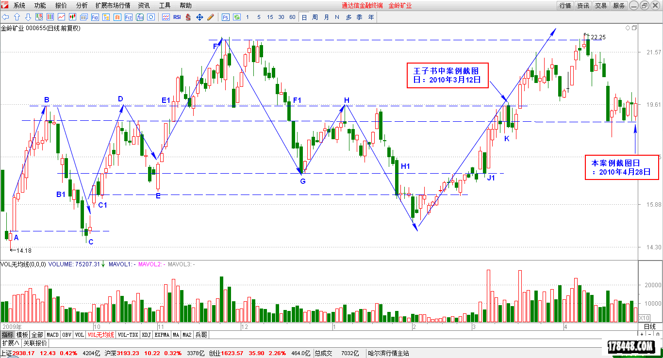Select the multi-period 多 button
Image resolution: width=663 pixels, height=358 pixels.
[x=348, y=17]
